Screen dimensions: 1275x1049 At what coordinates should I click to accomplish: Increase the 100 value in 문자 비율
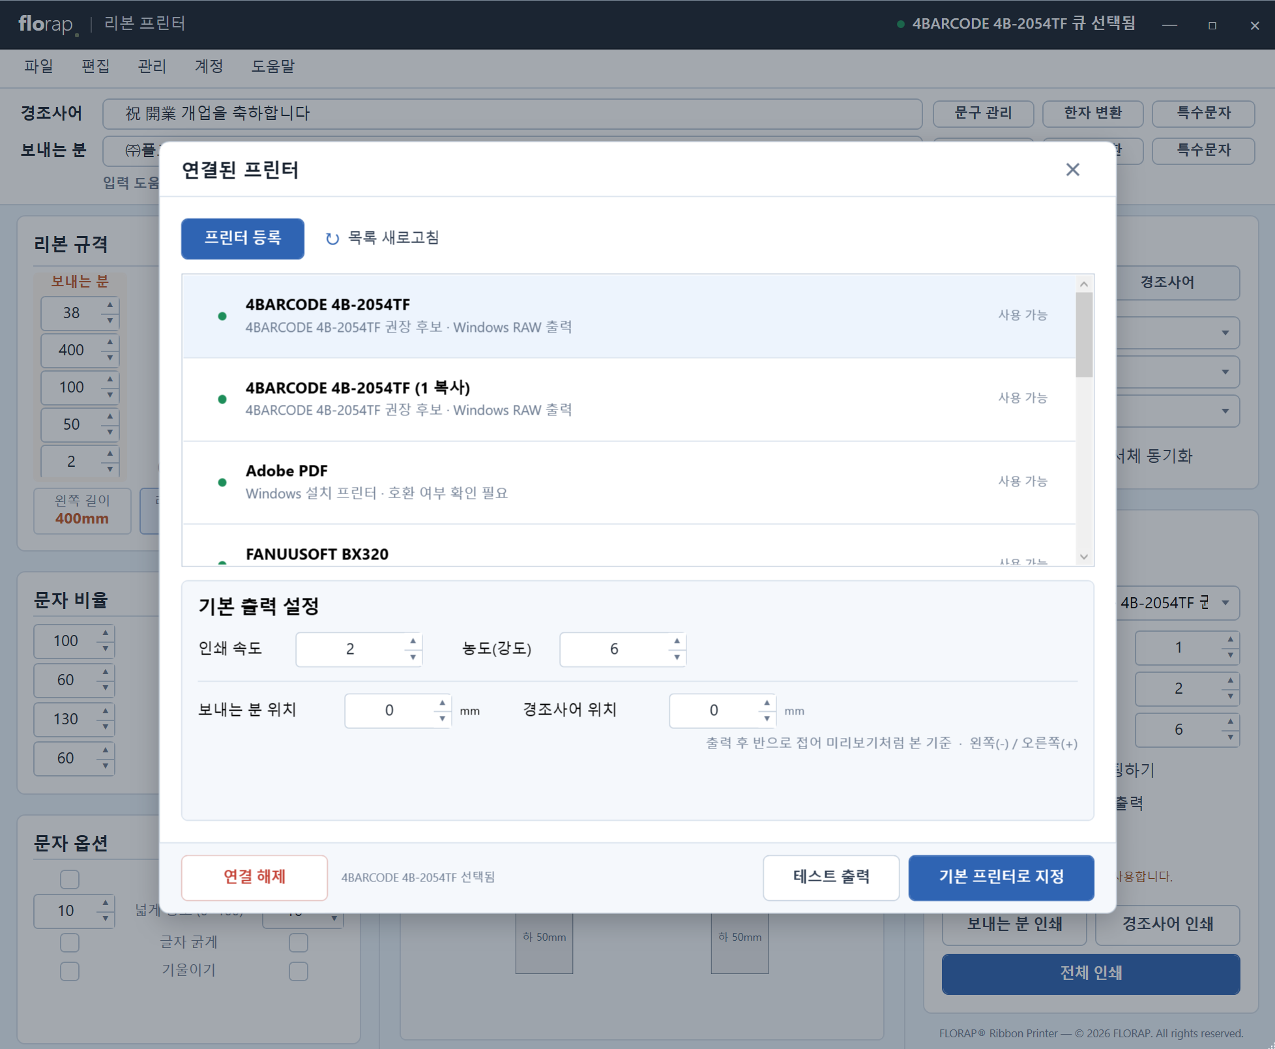pyautogui.click(x=106, y=633)
